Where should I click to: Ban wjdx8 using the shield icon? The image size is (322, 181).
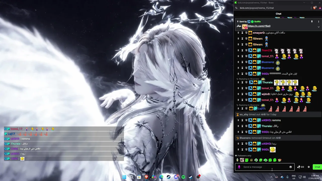pos(246,94)
